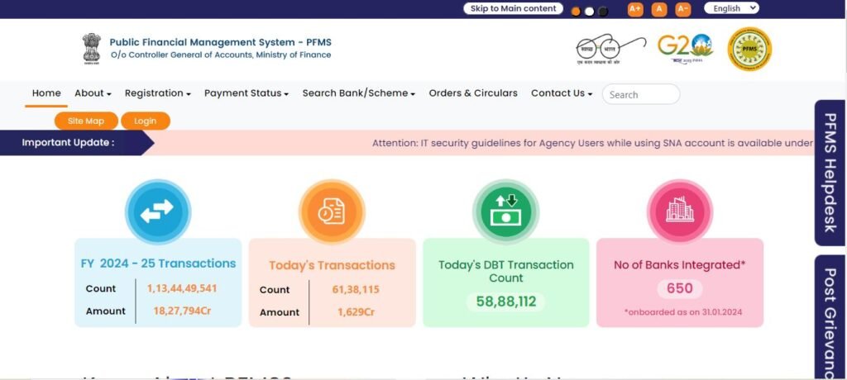Click the Government of India emblem logo
The width and height of the screenshot is (847, 380).
click(91, 49)
